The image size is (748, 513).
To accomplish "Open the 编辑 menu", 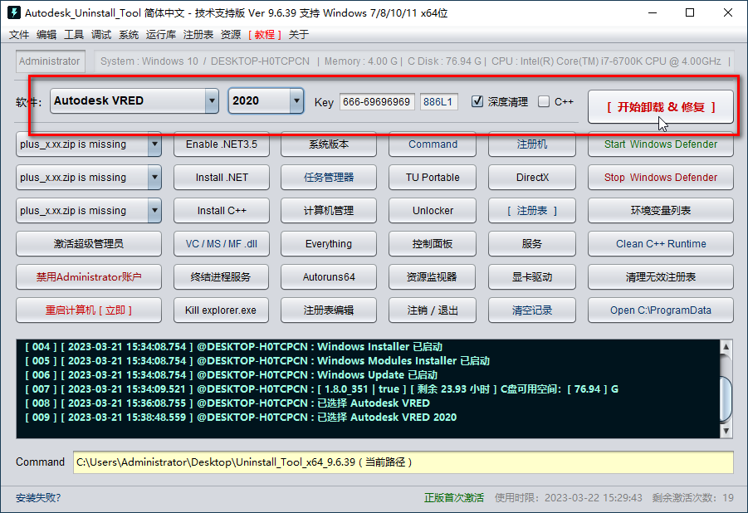I will [46, 34].
